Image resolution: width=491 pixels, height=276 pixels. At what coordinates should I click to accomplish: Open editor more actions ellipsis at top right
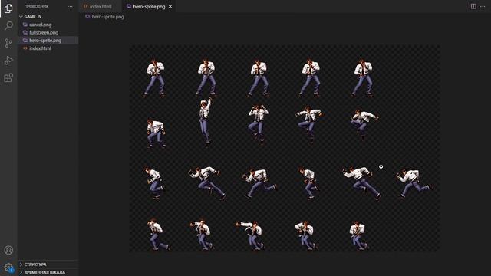(x=483, y=6)
